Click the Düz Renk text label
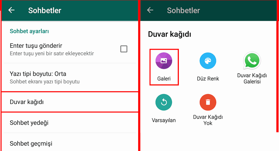 [x=208, y=79]
